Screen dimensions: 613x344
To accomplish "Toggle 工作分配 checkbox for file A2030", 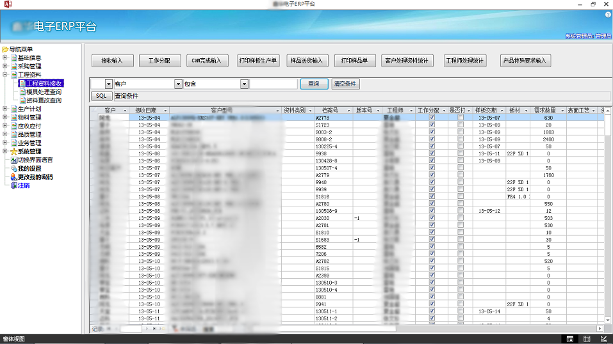I will (x=432, y=217).
